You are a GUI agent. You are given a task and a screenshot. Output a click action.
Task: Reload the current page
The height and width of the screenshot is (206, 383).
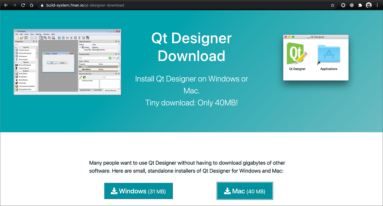point(23,5)
